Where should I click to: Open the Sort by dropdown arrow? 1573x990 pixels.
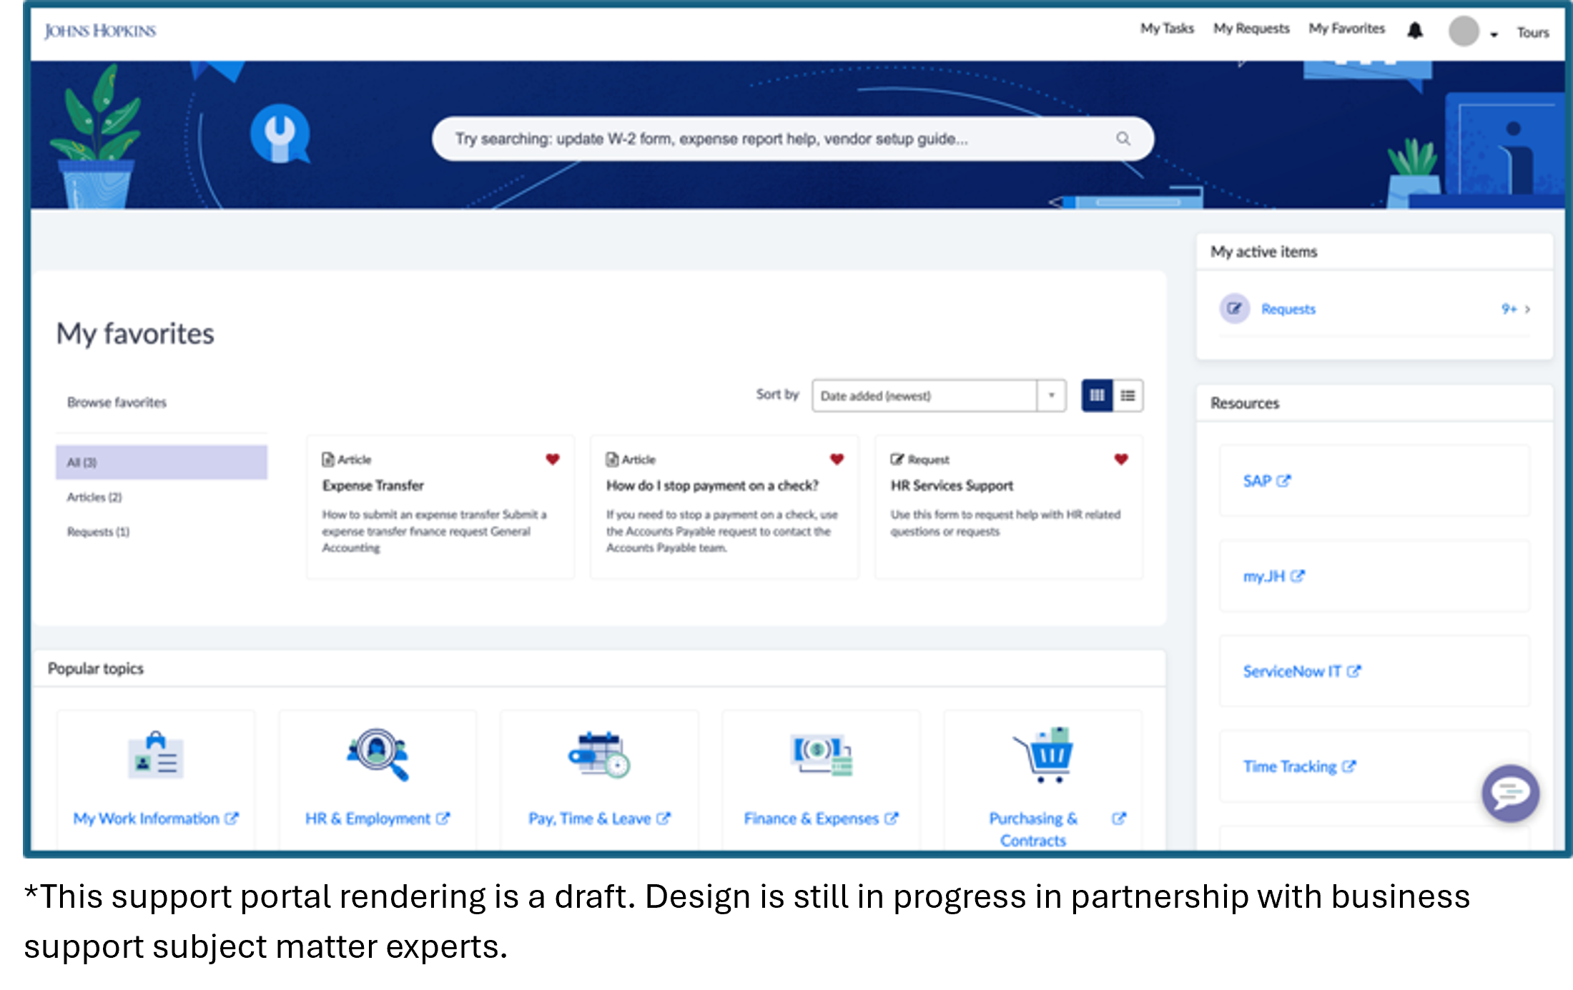1051,395
